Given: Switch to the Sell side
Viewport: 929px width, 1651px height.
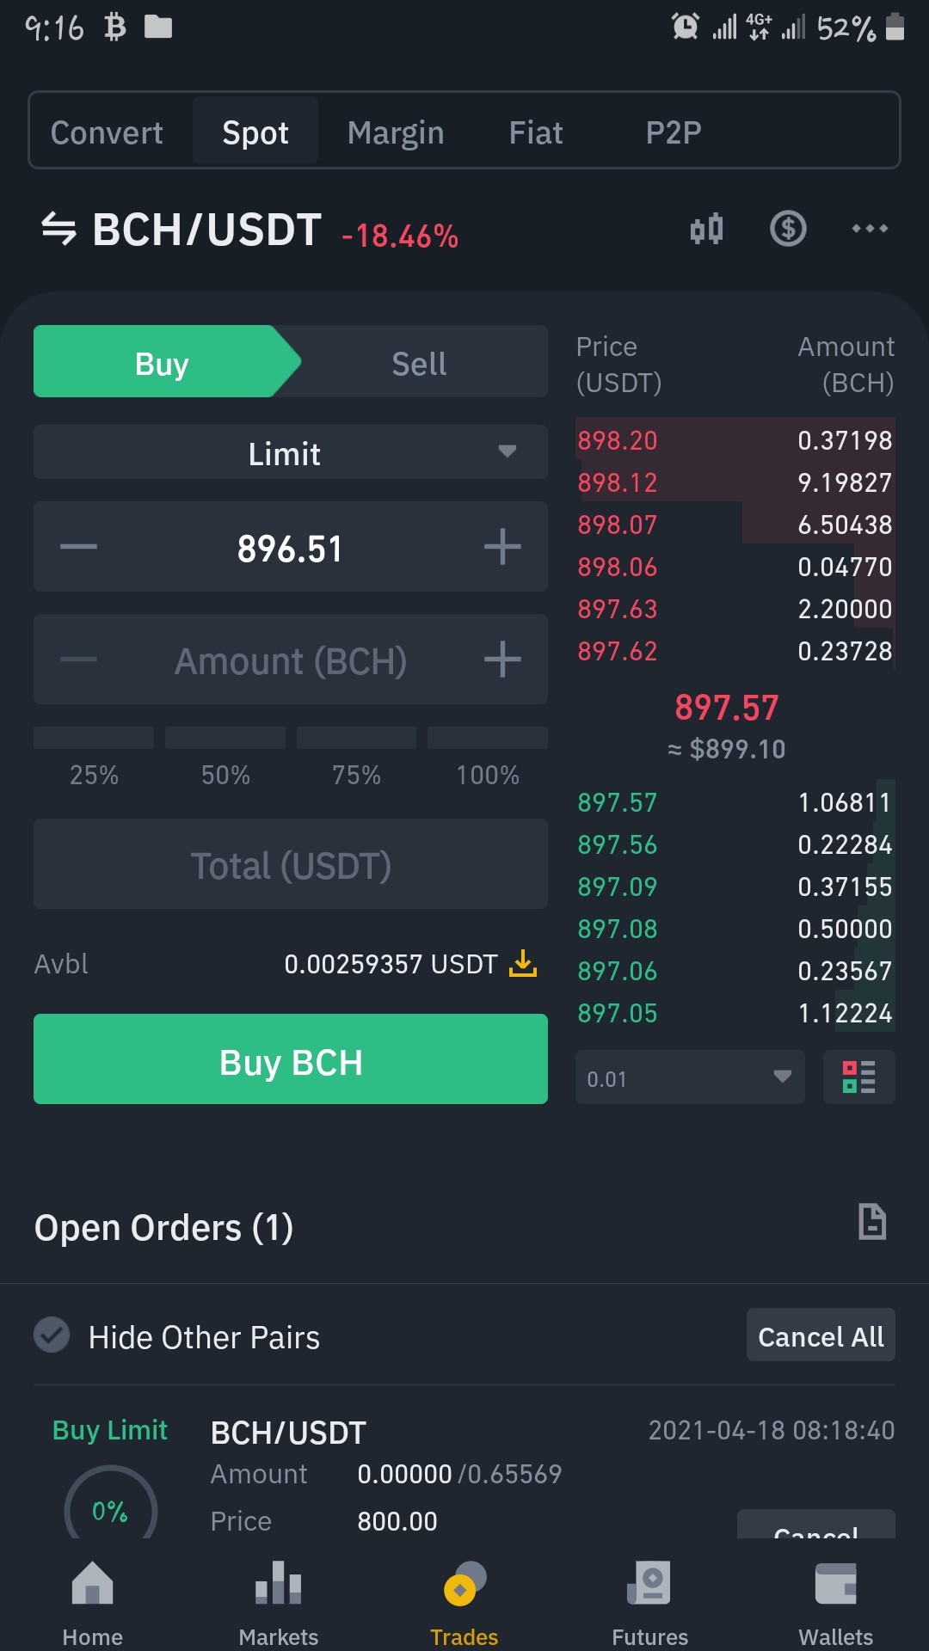Looking at the screenshot, I should 419,362.
